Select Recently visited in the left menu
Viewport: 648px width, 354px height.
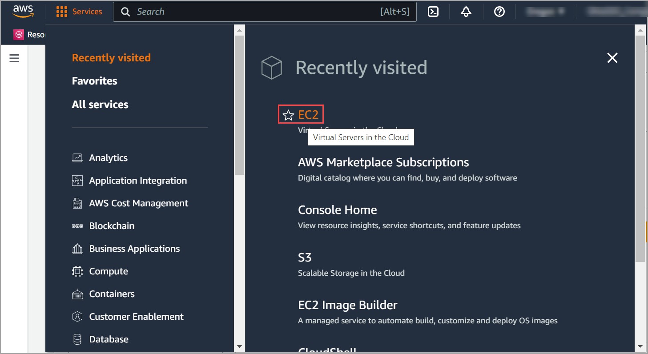click(111, 58)
